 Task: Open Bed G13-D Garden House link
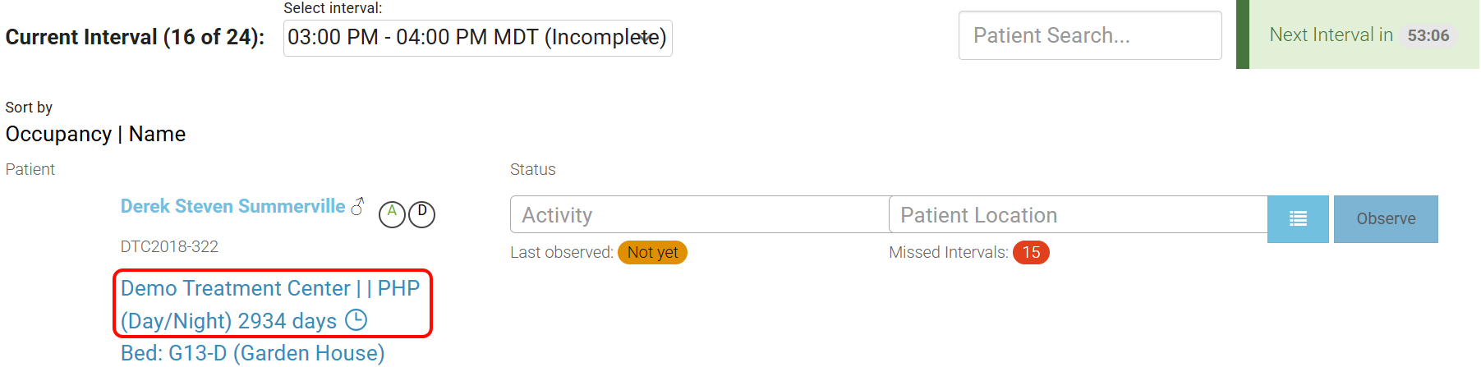(252, 353)
